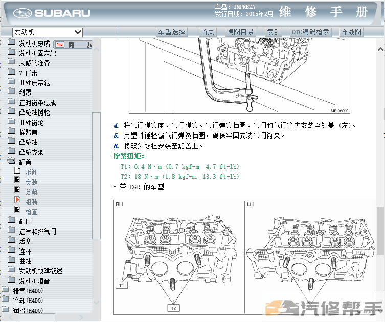Collapse the open 缸盖 folder icon
The width and height of the screenshot is (385, 322).
11,160
